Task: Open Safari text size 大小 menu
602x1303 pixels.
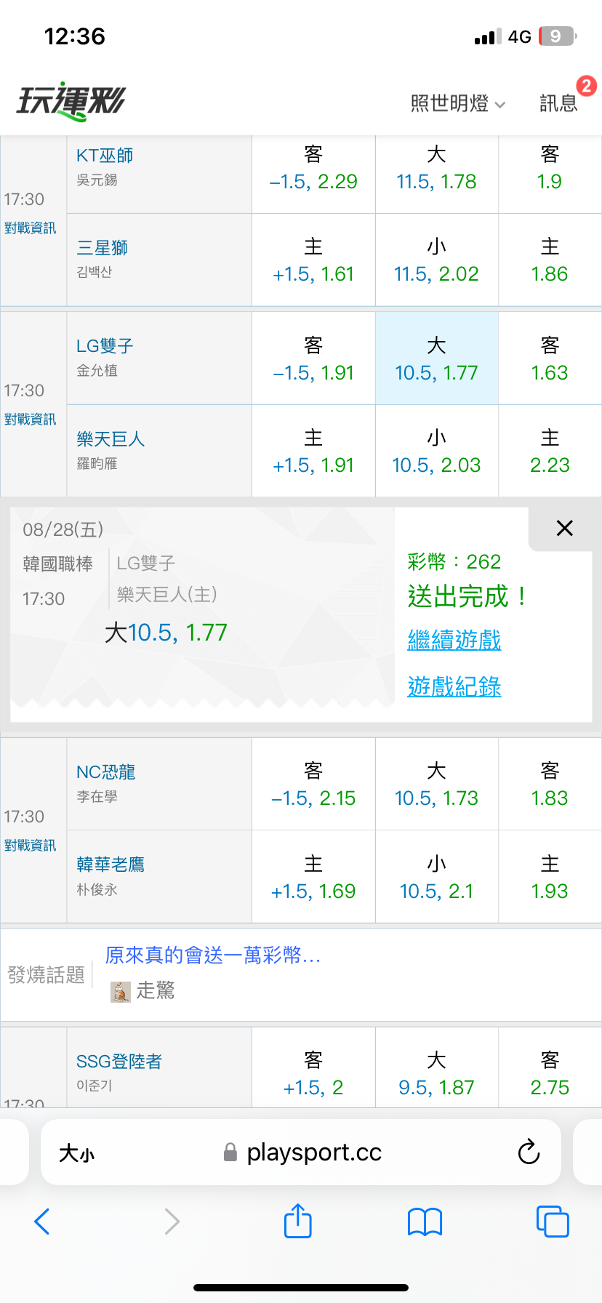Action: point(76,1153)
